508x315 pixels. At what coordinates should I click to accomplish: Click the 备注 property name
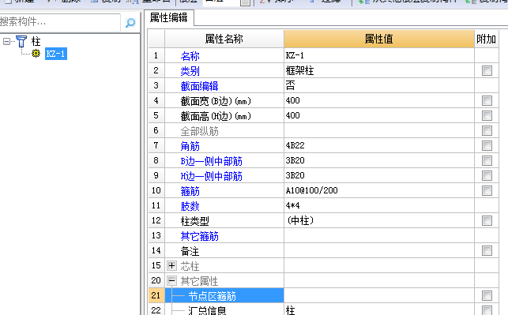point(190,251)
